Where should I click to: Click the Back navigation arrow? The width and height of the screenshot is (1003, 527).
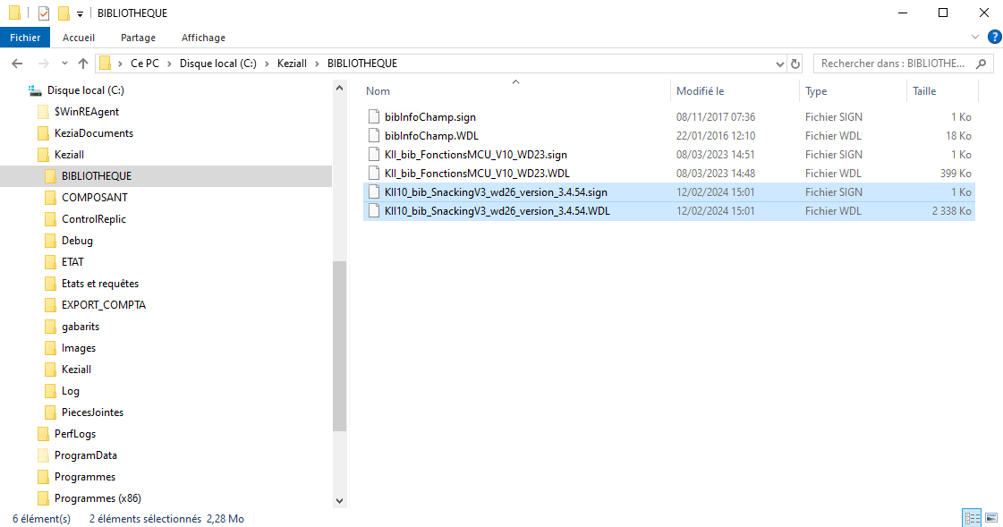pos(17,64)
